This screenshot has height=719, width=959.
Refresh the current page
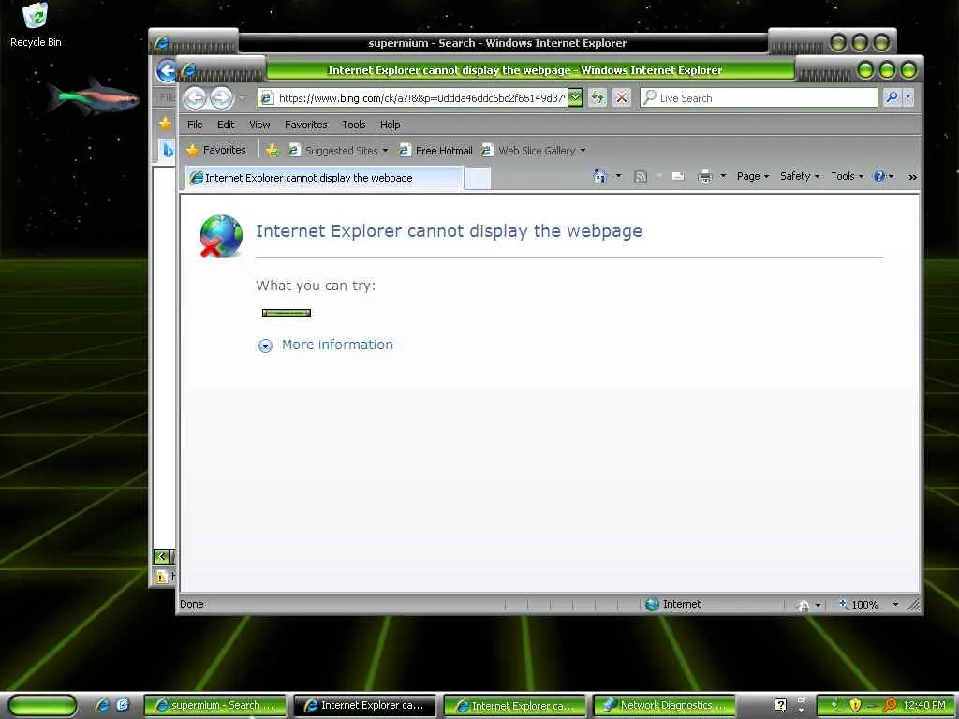pyautogui.click(x=598, y=97)
